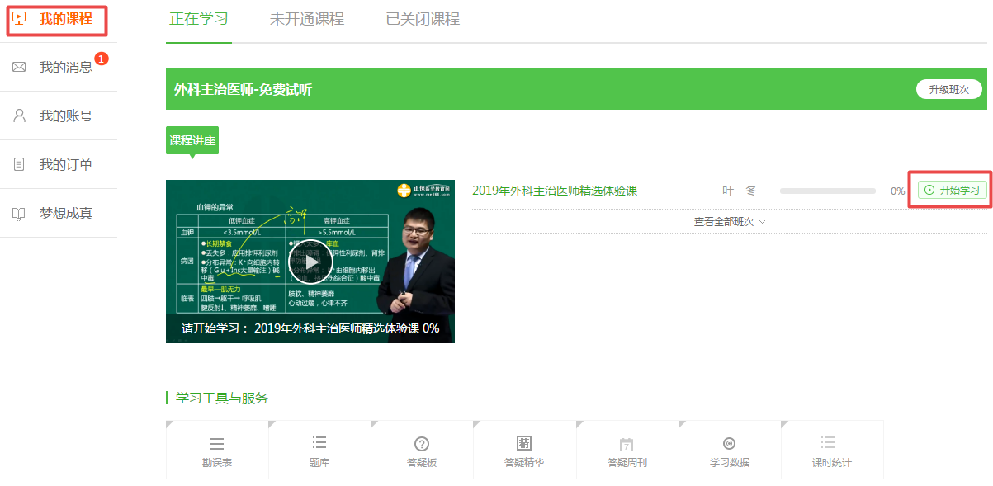Image resolution: width=993 pixels, height=486 pixels.
Task: Click the 梦想成真 book icon
Action: coord(19,214)
